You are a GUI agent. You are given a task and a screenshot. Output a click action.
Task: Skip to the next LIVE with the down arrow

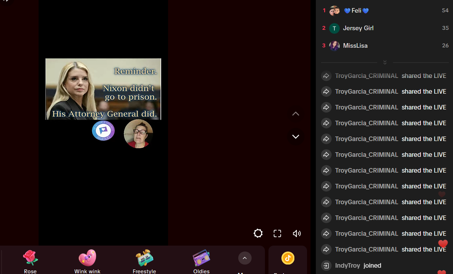[x=296, y=136]
